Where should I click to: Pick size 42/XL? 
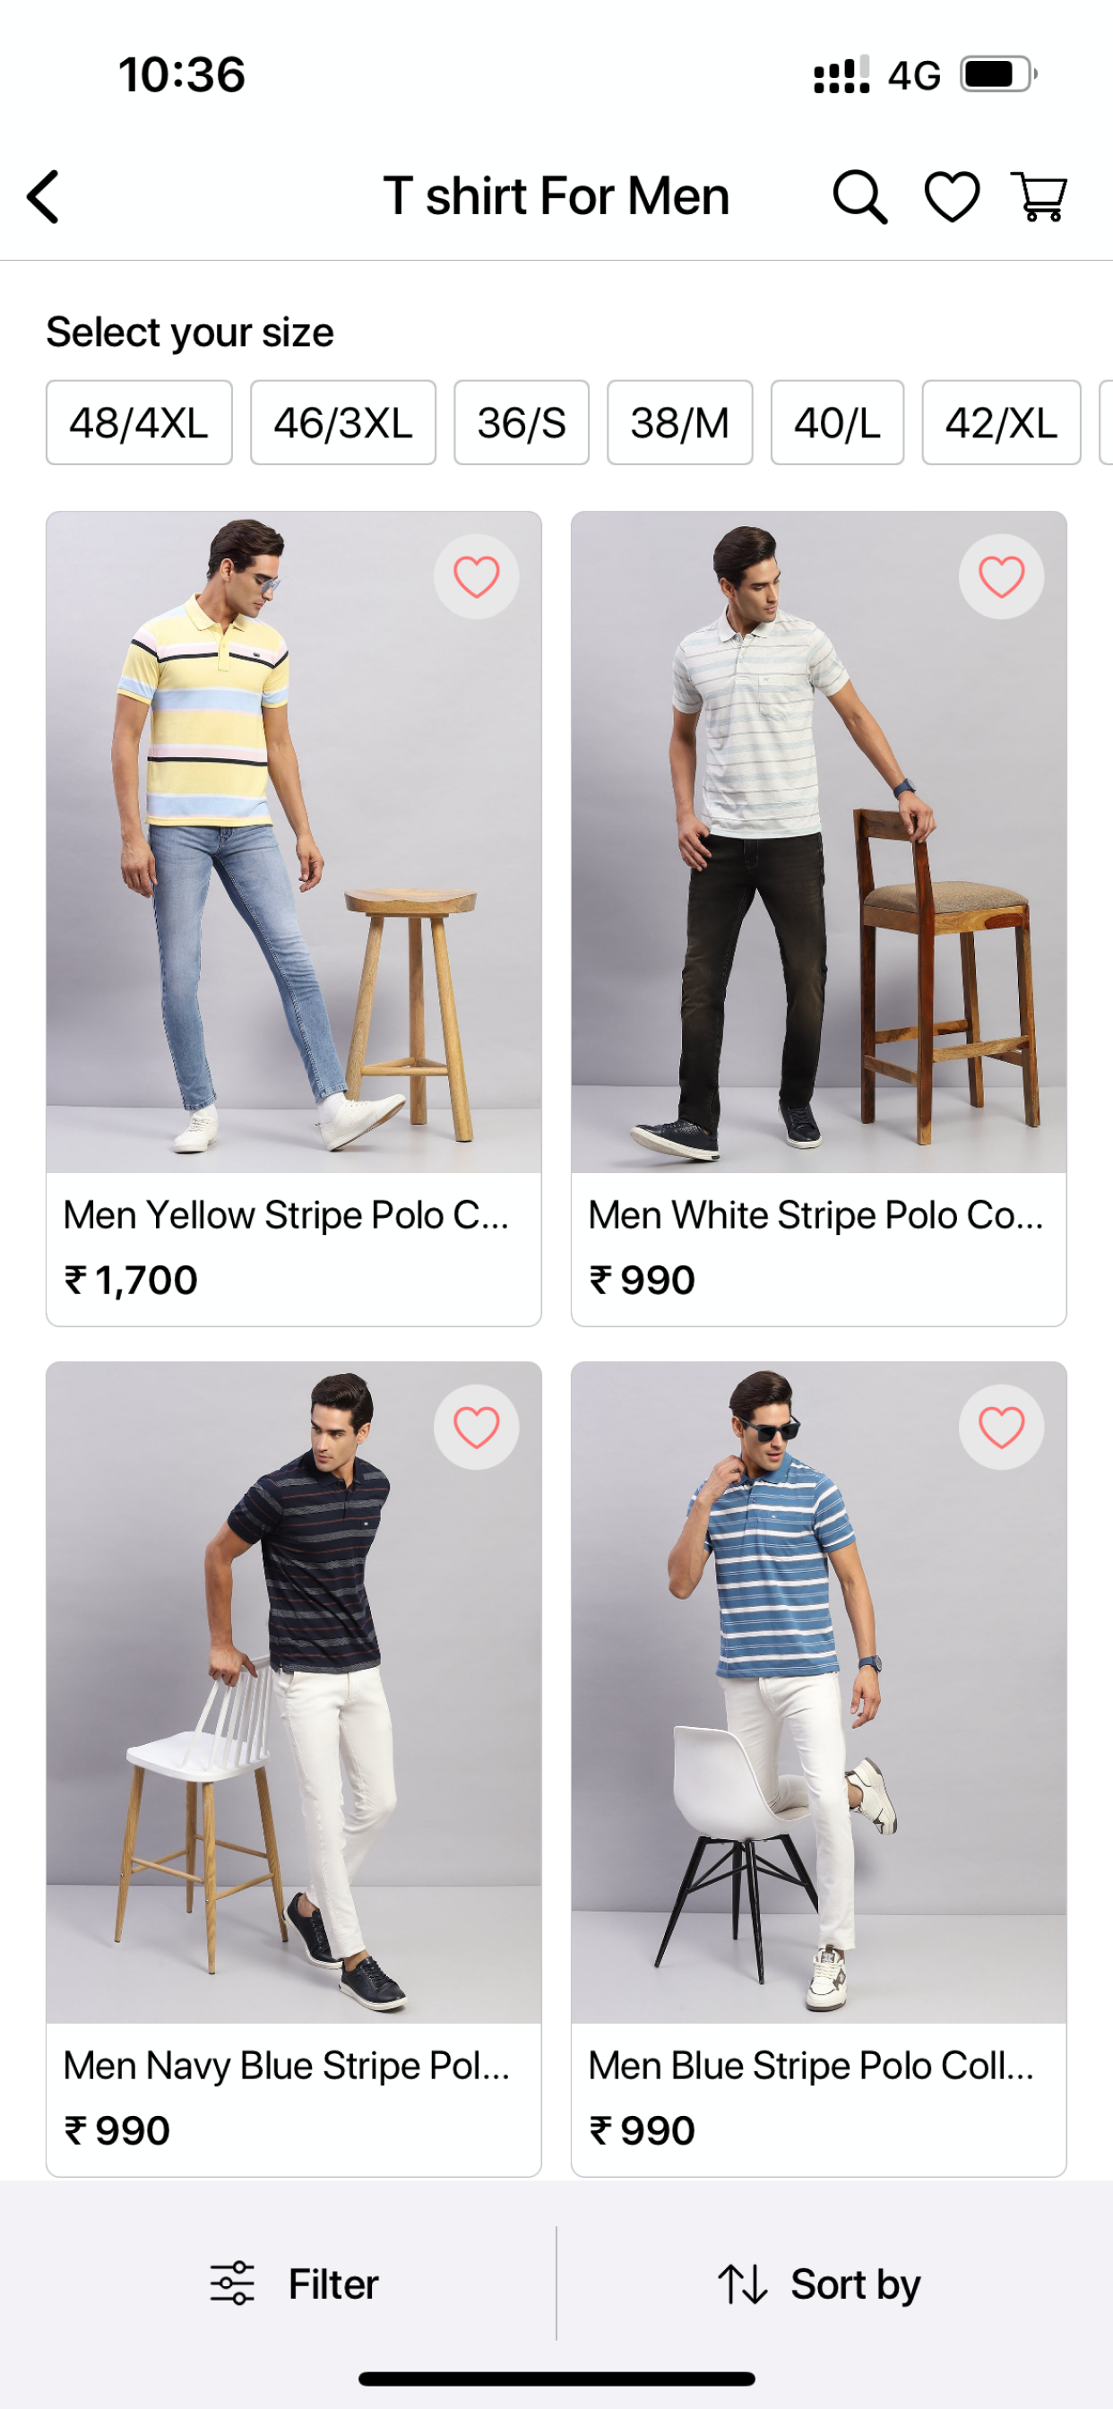point(1001,423)
